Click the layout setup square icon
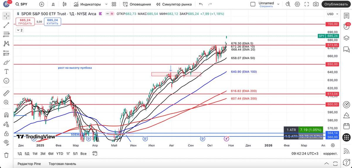This screenshot has width=352, height=168. click(x=253, y=4)
